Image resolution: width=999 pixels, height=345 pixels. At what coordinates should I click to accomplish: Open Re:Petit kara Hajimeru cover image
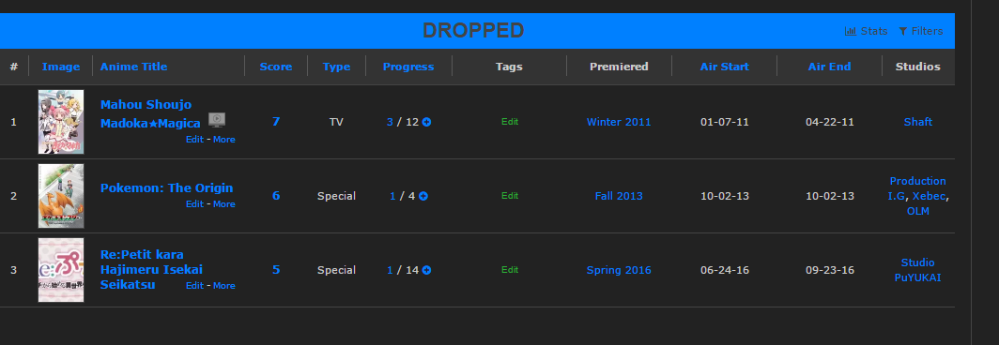tap(61, 270)
